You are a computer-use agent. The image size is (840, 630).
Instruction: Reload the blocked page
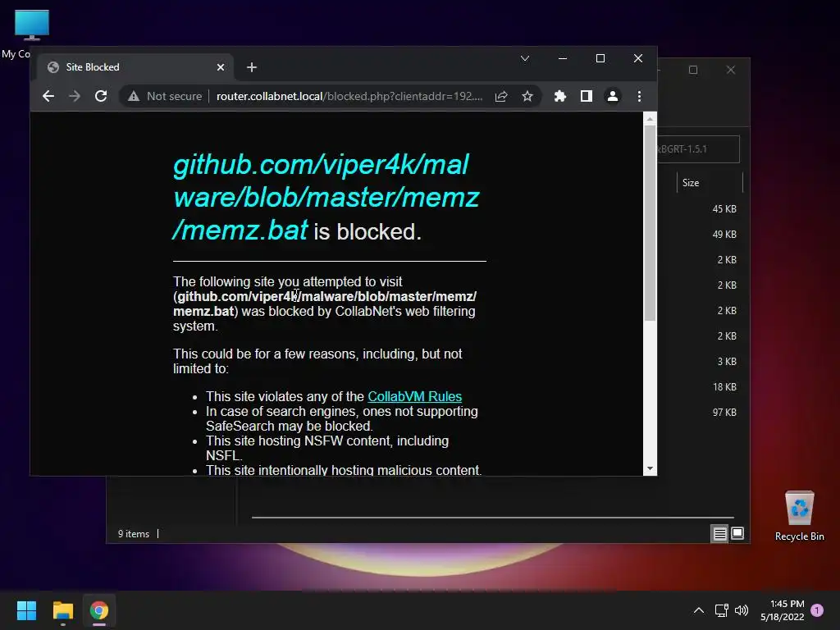click(101, 97)
